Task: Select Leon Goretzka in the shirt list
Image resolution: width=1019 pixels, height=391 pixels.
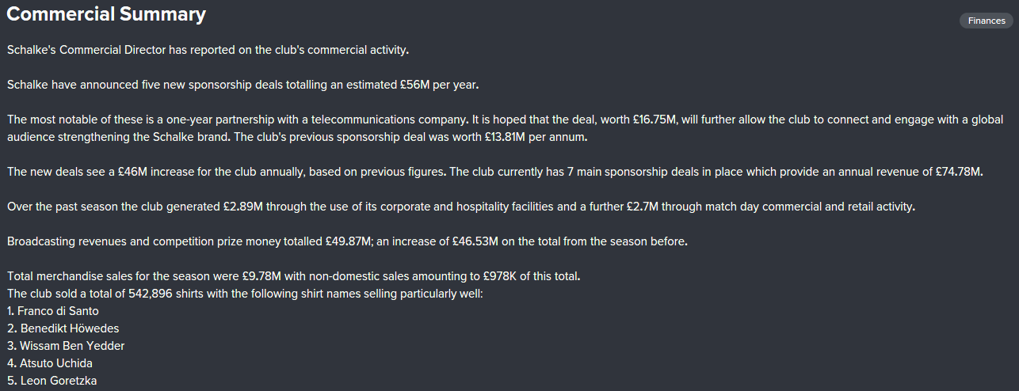Action: pos(56,381)
